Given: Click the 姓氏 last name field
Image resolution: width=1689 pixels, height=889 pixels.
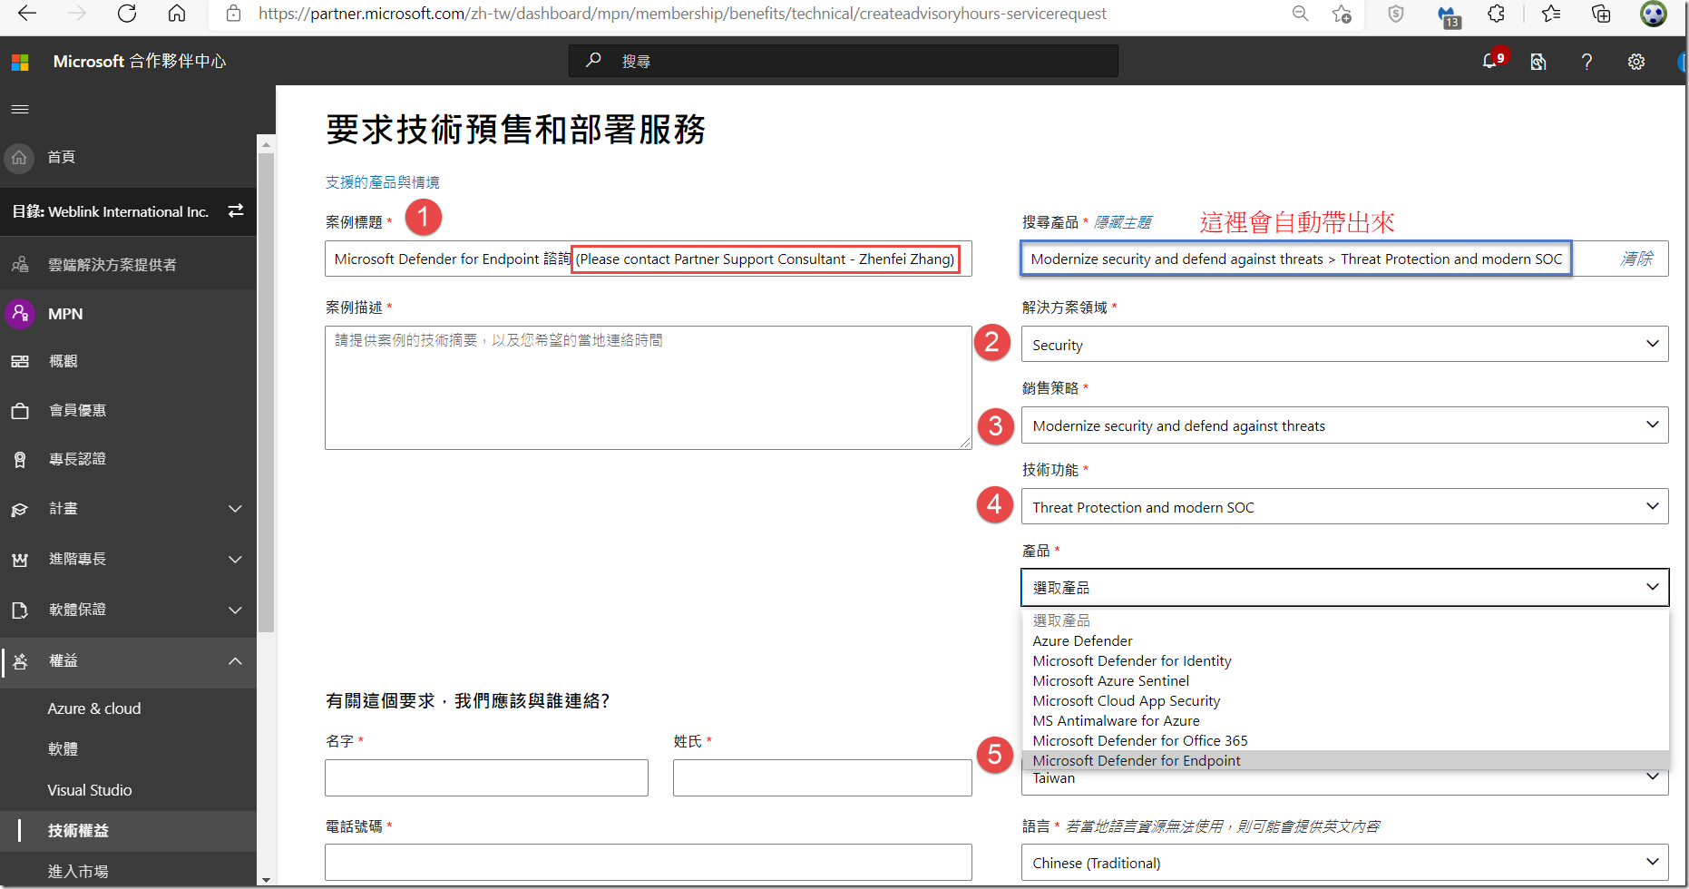Looking at the screenshot, I should [822, 777].
